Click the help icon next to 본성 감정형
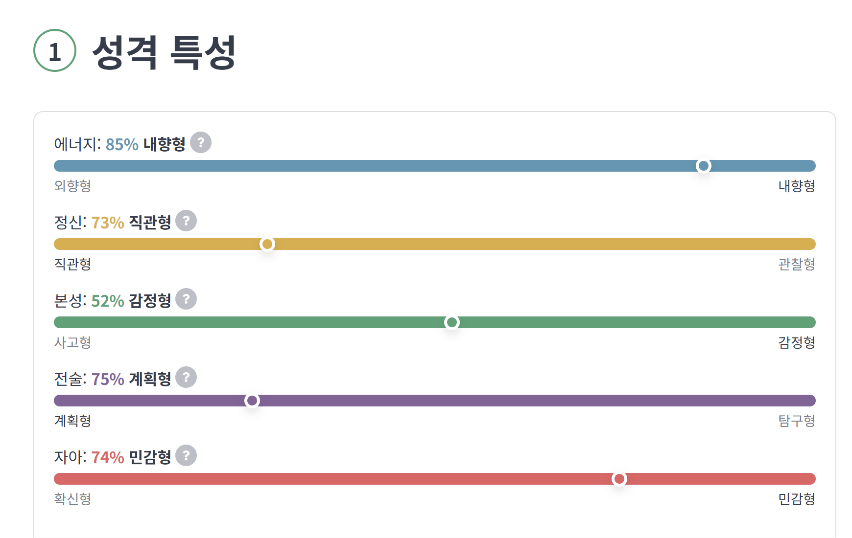This screenshot has width=852, height=538. point(186,299)
